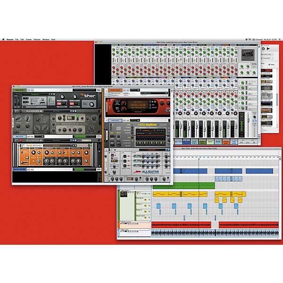Viewport: 283px width, 283px height.
Task: Click The Echo dry/wet knob
Action: 86,153
